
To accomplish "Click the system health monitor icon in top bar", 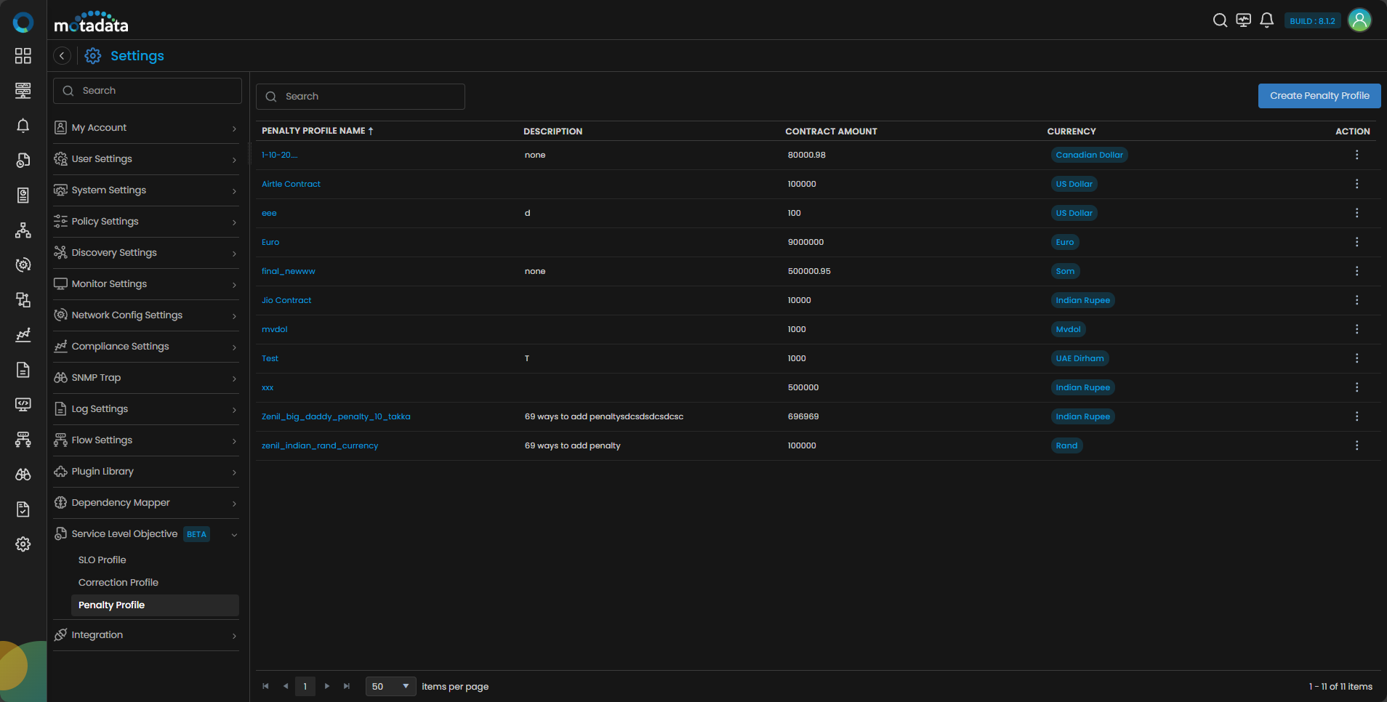I will (1243, 20).
